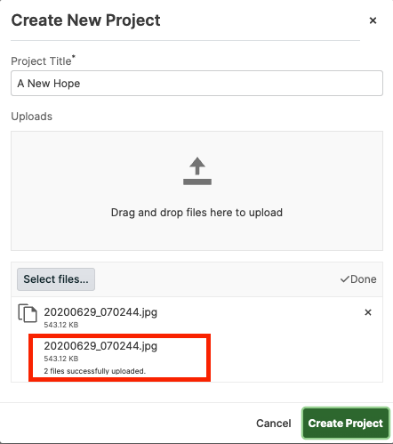This screenshot has width=393, height=444.
Task: Focus the Project Title input field
Action: [196, 84]
